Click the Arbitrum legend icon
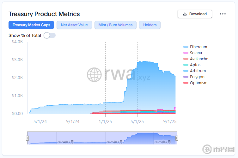238x158 pixels. (x=186, y=71)
